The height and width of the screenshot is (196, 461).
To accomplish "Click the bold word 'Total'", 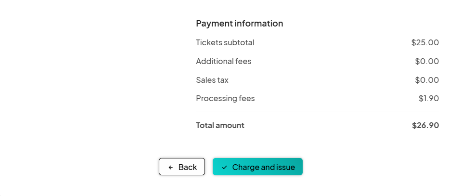I will click(205, 125).
